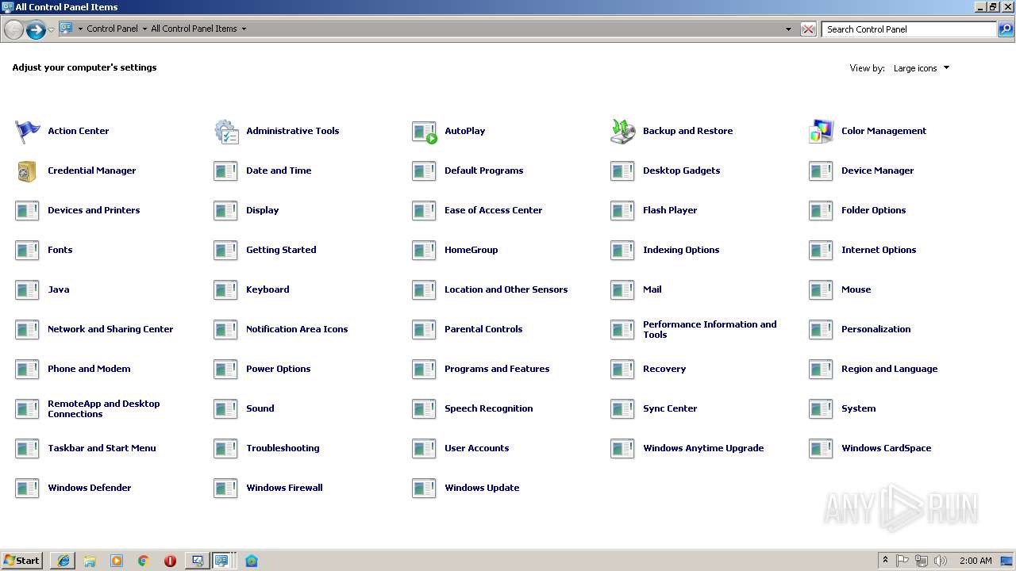Open the Backup and Restore icon
The image size is (1016, 571).
[623, 131]
